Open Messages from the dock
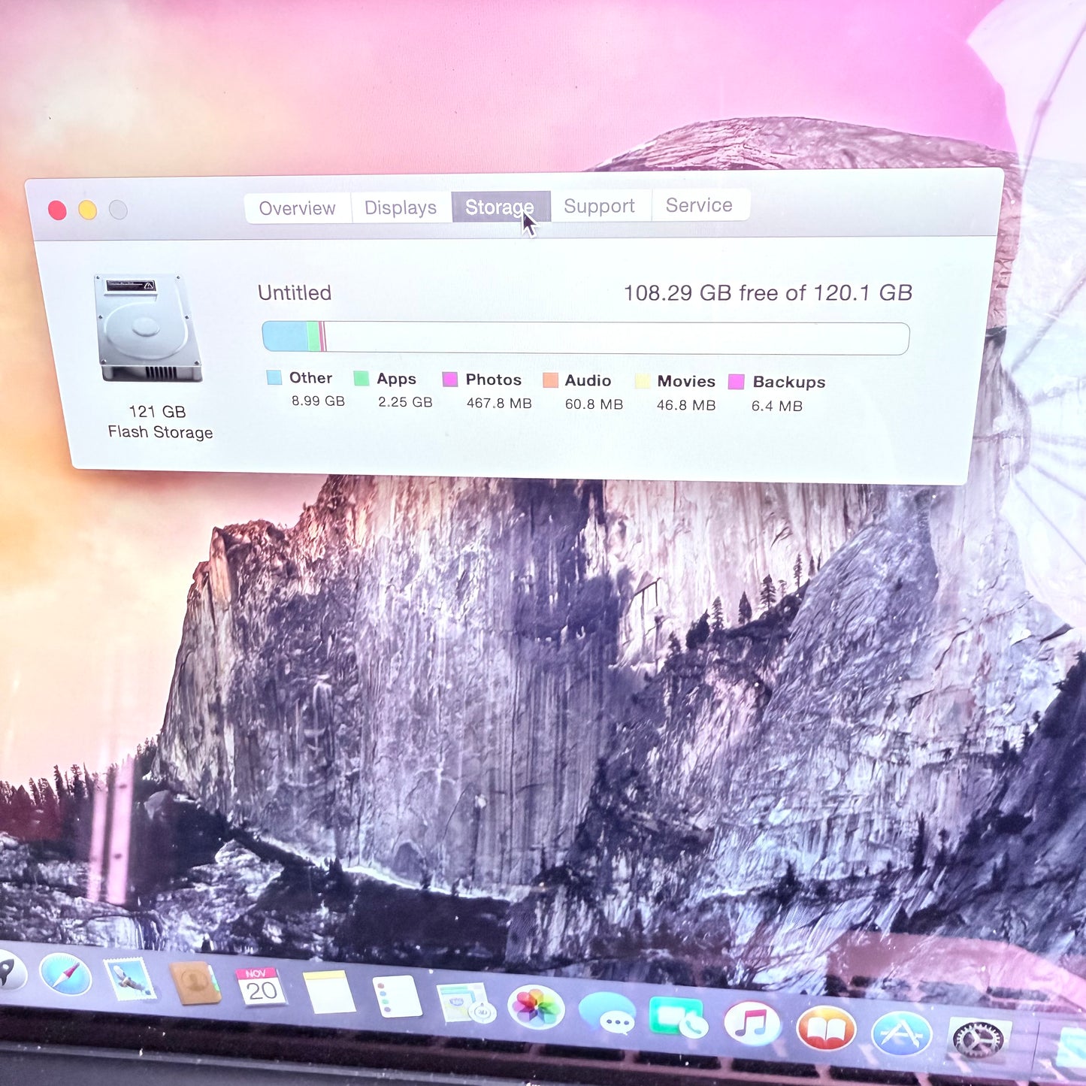This screenshot has height=1086, width=1086. (x=607, y=1013)
